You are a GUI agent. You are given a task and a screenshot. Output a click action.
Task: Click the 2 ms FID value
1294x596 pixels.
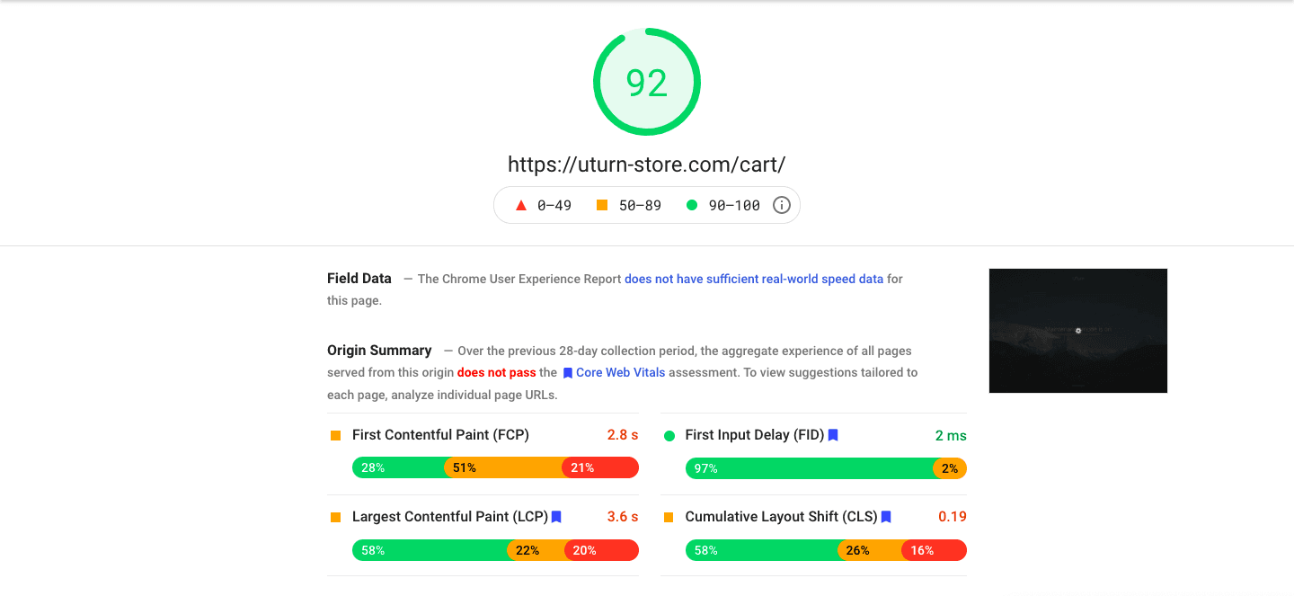(951, 436)
